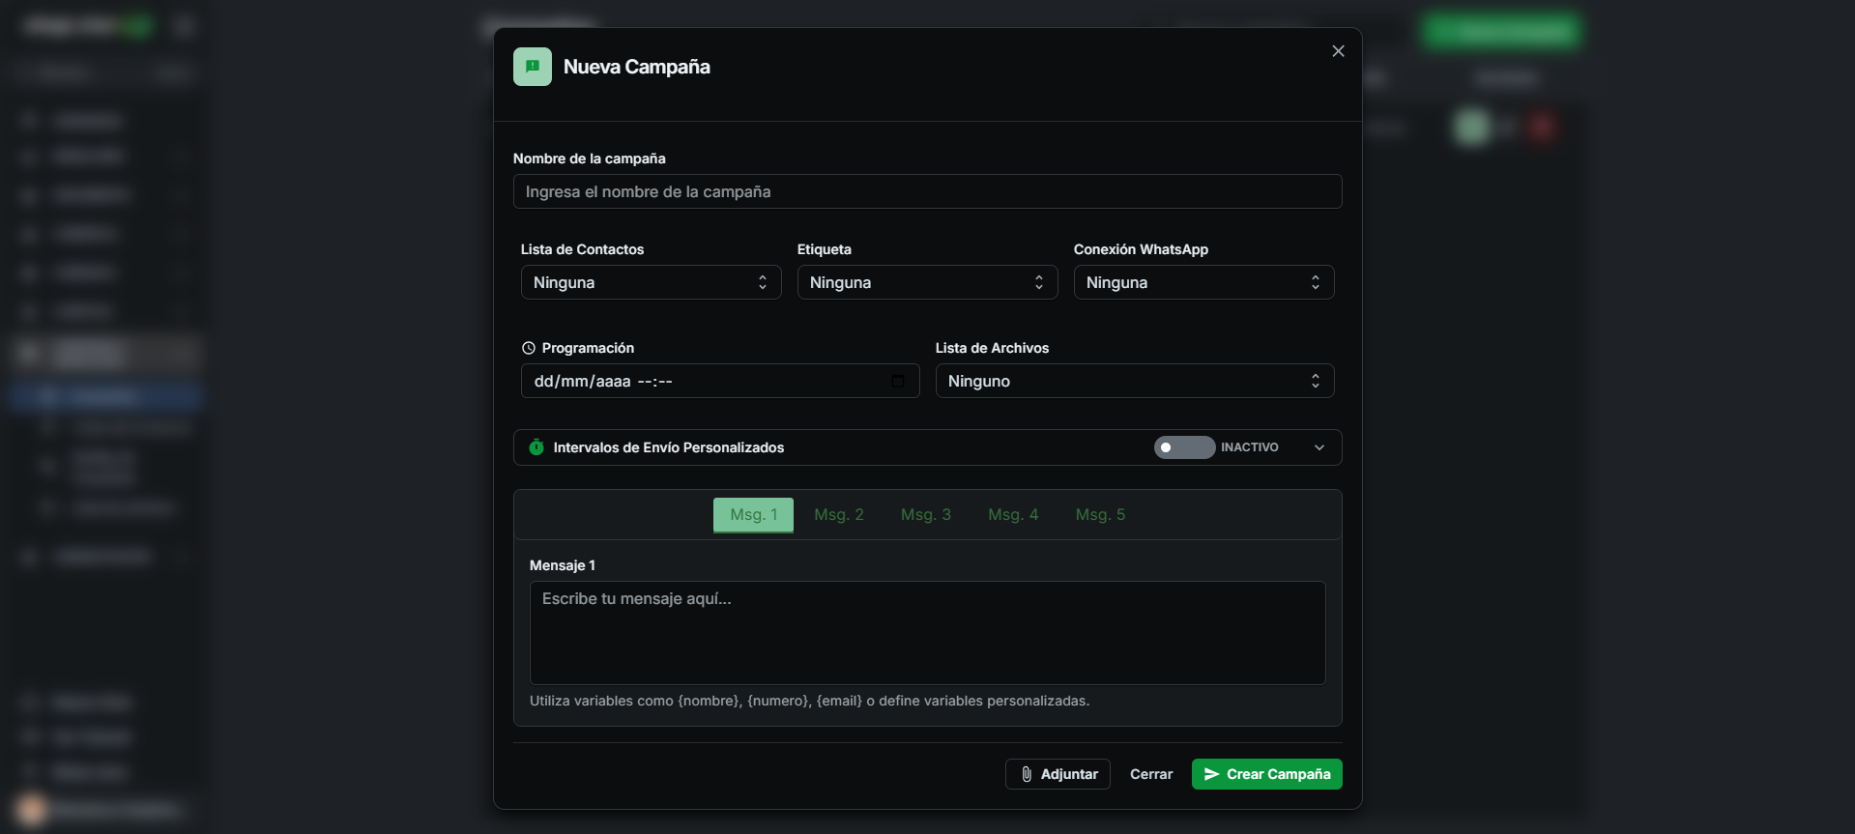Screen dimensions: 1855x834
Task: Click the clock icon next to Programación
Action: click(528, 348)
